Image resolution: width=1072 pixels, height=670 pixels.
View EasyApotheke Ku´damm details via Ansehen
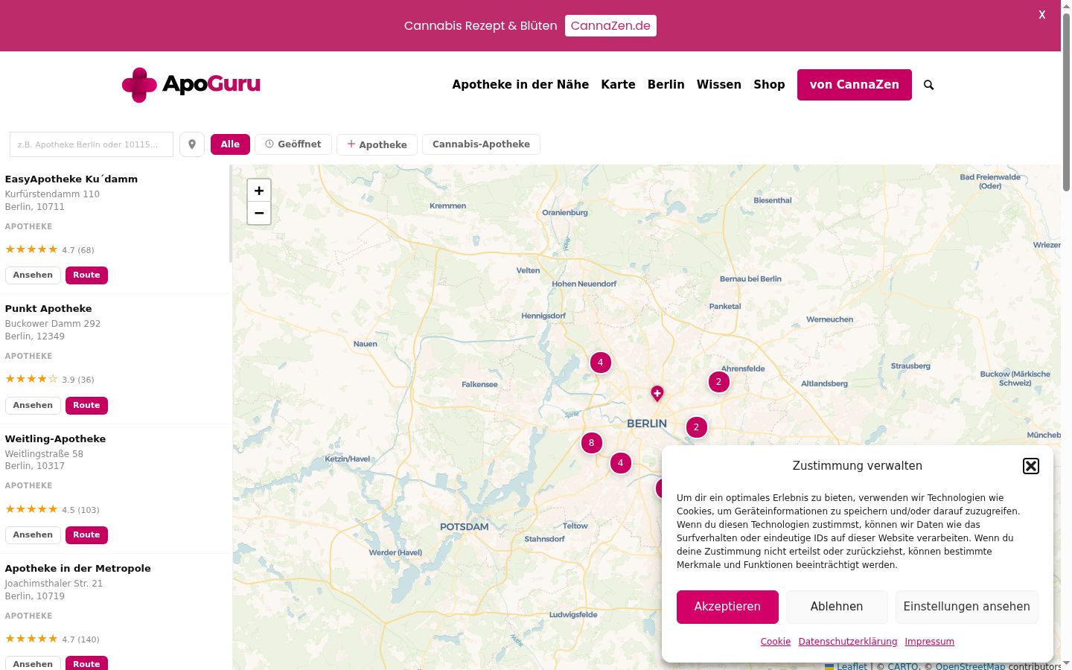click(x=33, y=275)
